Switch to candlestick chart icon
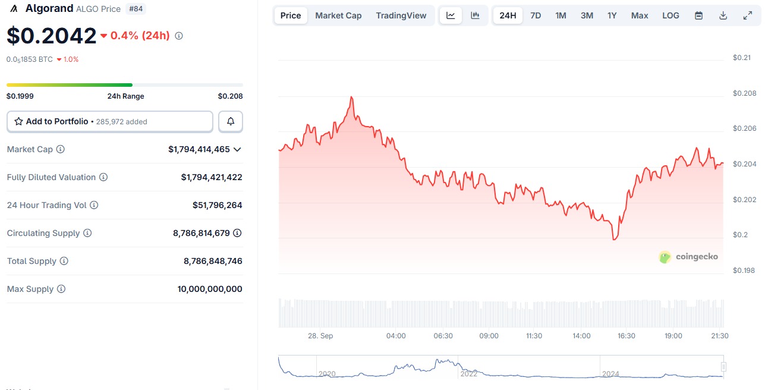Screen dimensions: 765x390 click(475, 15)
